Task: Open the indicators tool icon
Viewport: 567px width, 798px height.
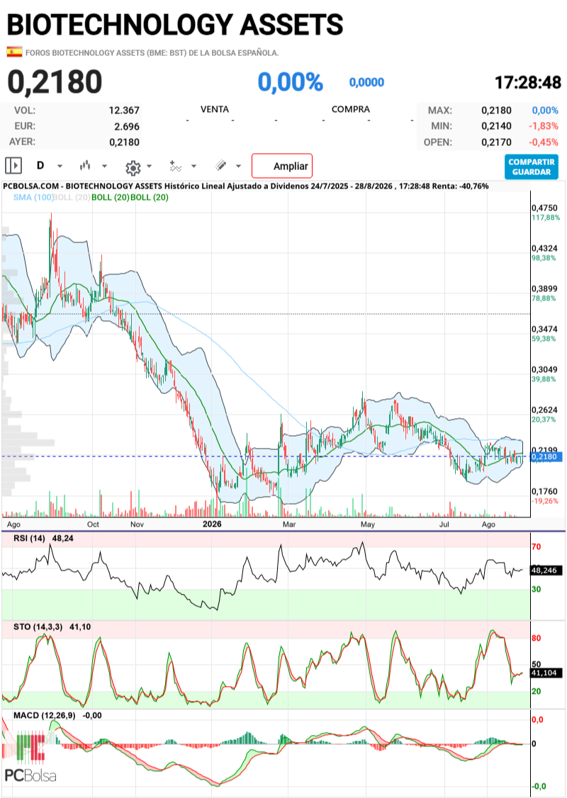Action: pos(175,166)
